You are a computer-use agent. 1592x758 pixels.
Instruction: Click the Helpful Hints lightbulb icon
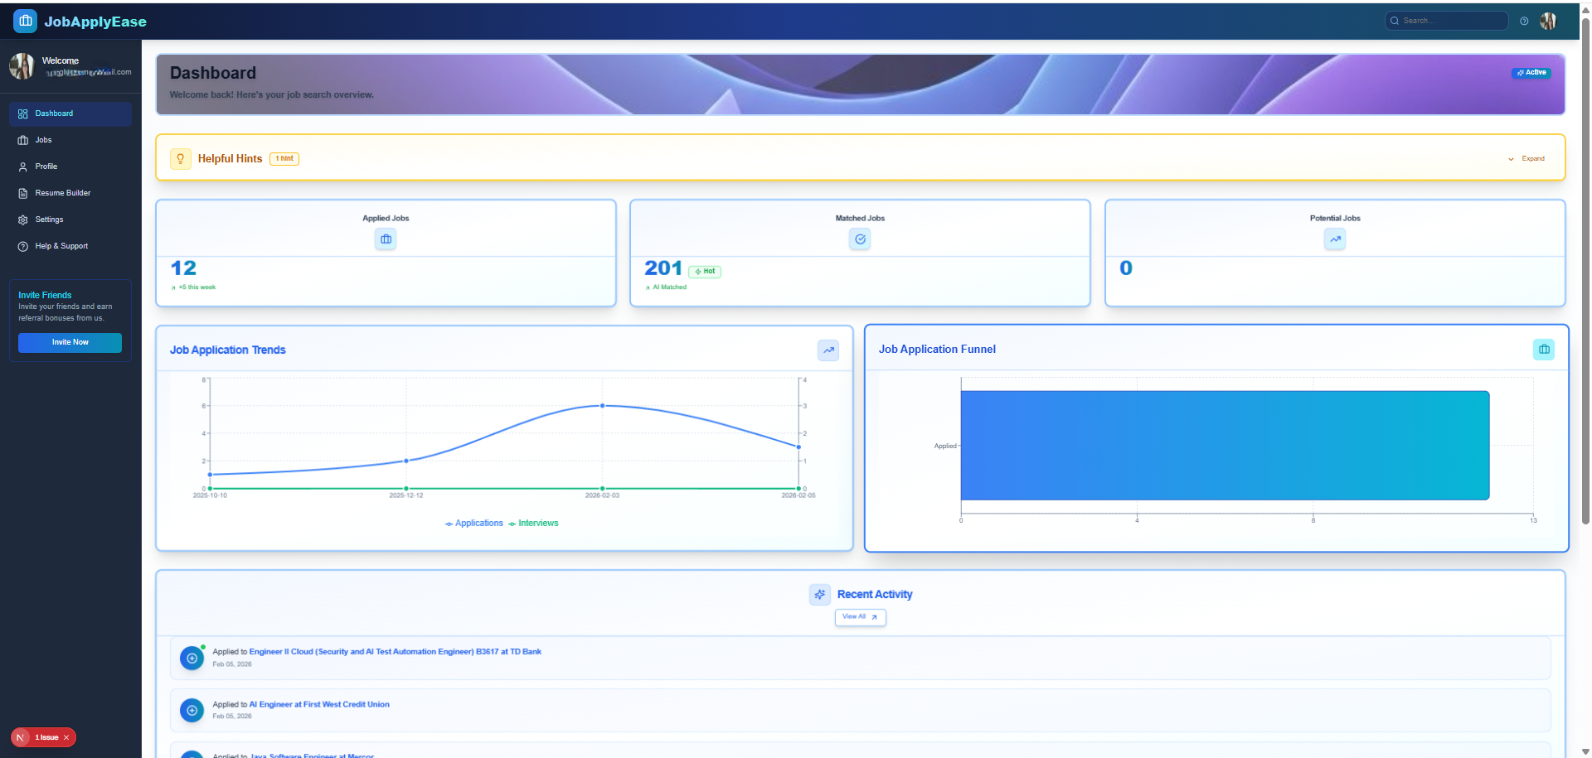[x=181, y=158]
